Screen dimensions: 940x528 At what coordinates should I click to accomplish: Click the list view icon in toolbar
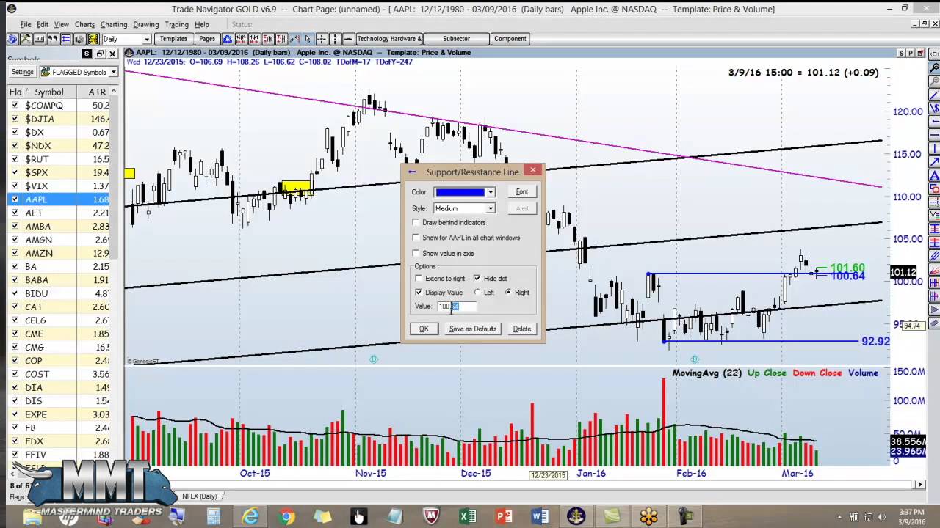pos(65,38)
